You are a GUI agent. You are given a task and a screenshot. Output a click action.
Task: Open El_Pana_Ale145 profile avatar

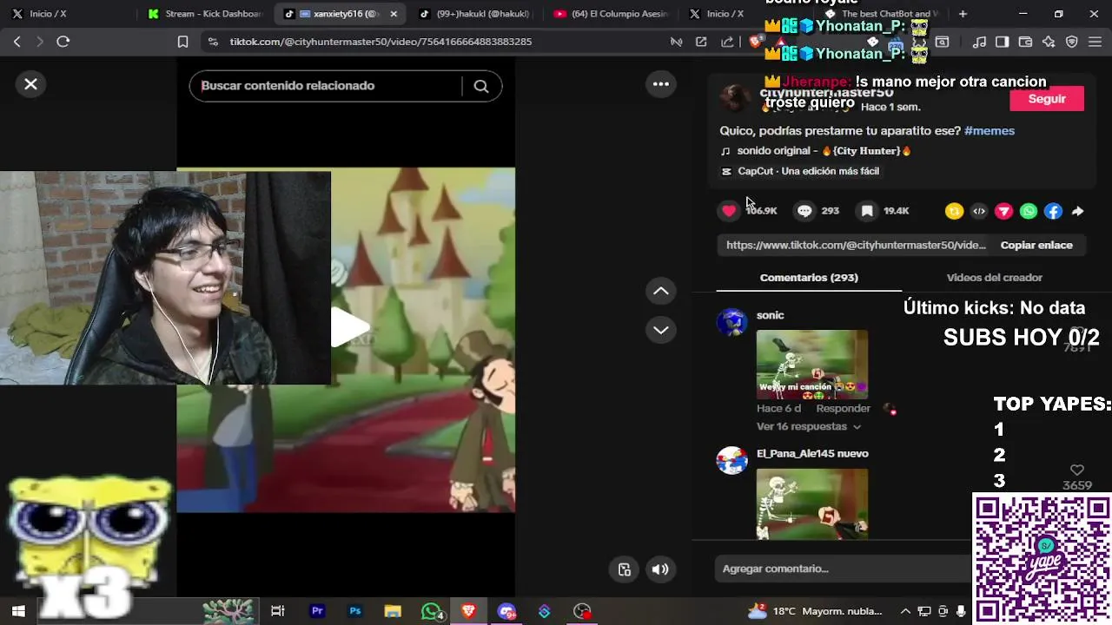[x=731, y=460]
